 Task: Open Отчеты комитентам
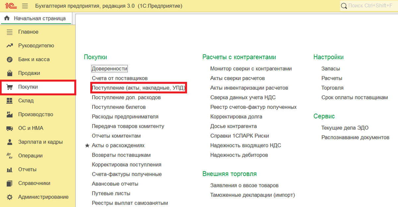[x=116, y=136]
